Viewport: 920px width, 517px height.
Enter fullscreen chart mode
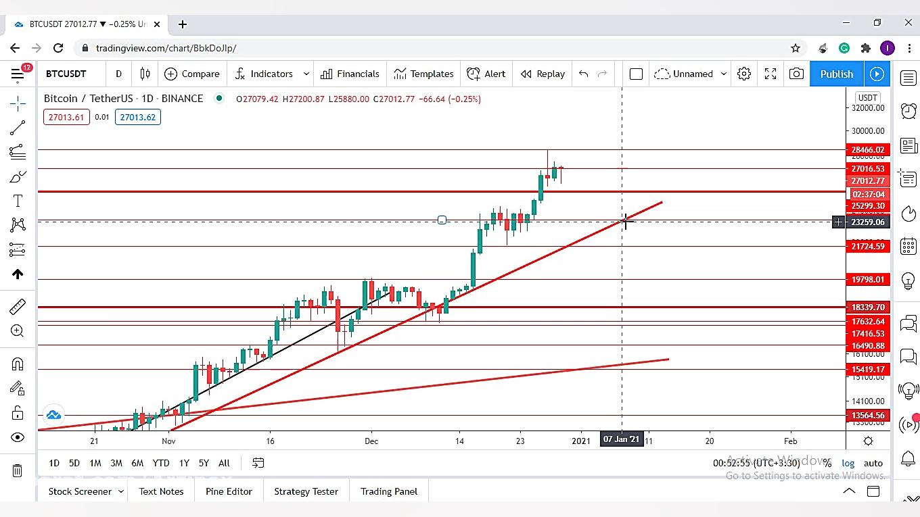click(770, 74)
